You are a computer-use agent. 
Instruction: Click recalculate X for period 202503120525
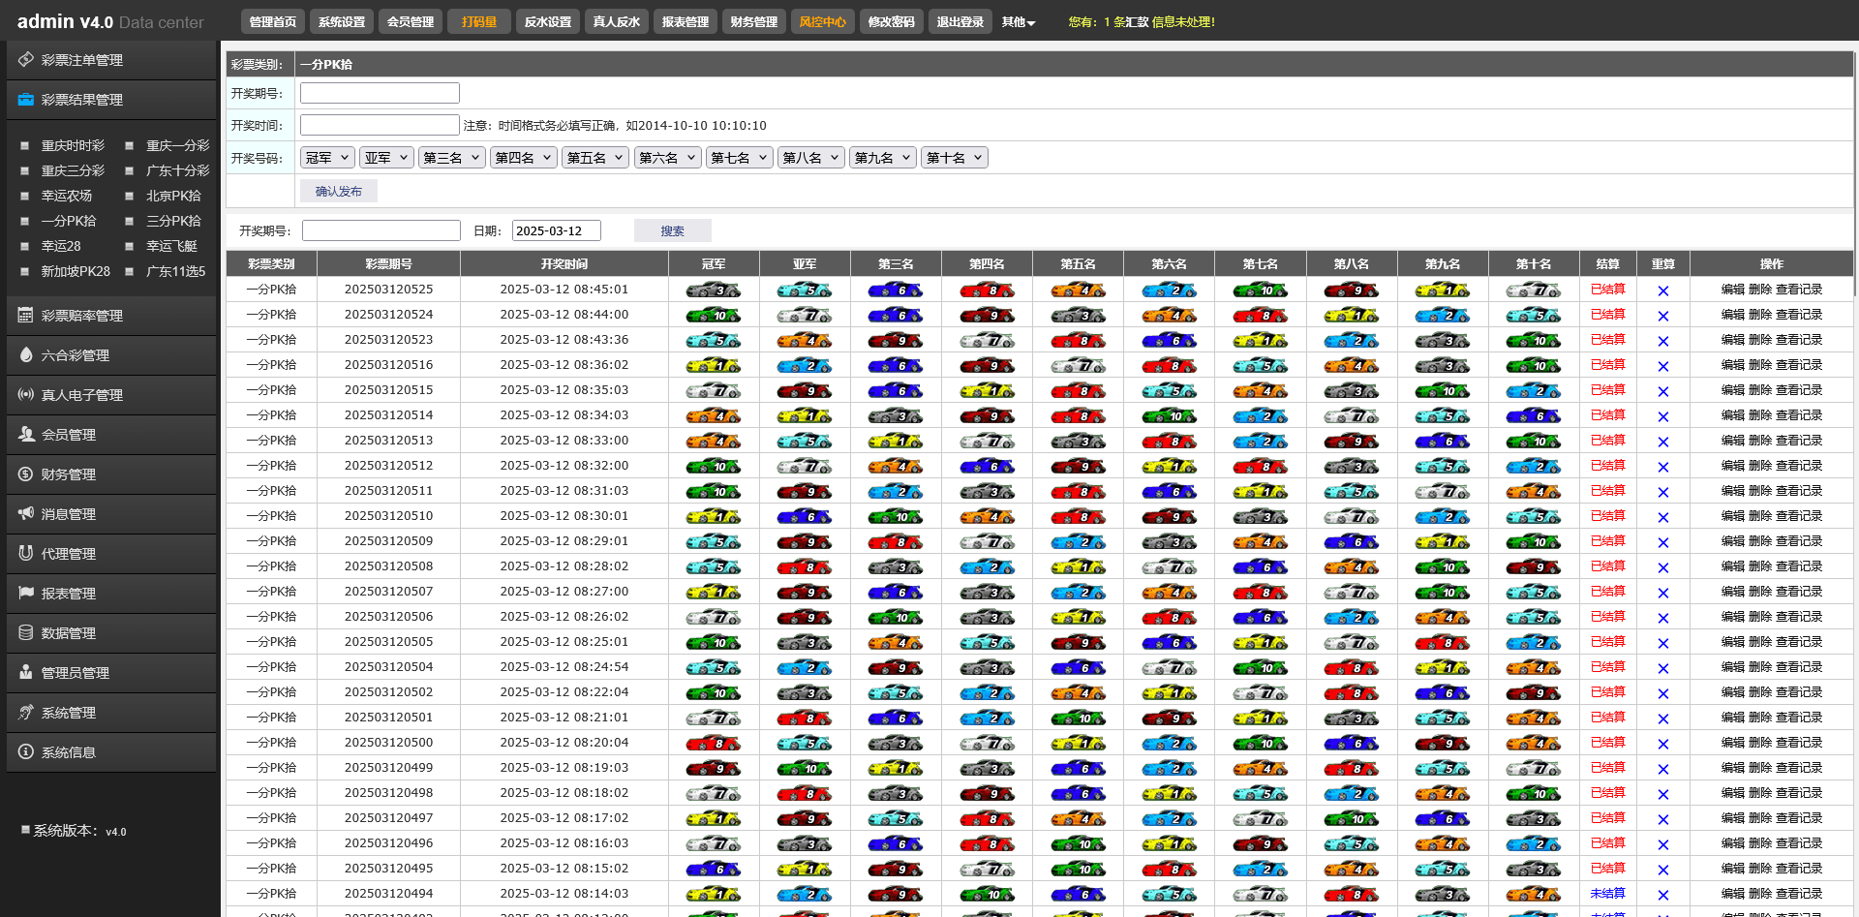click(1662, 290)
